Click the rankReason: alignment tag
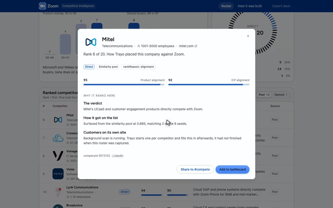 (x=138, y=67)
